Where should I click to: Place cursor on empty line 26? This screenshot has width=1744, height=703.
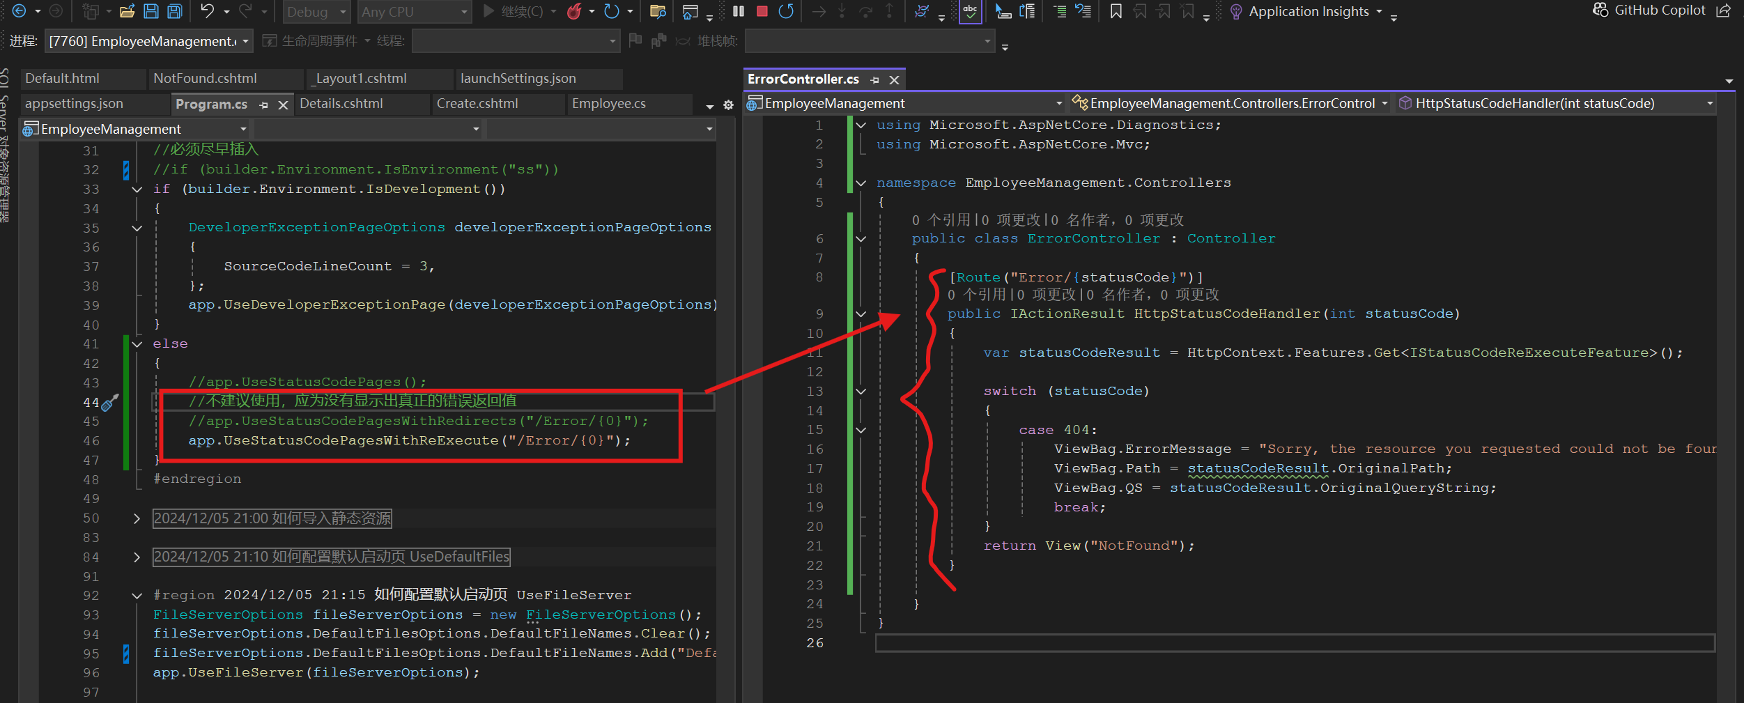(x=1295, y=643)
